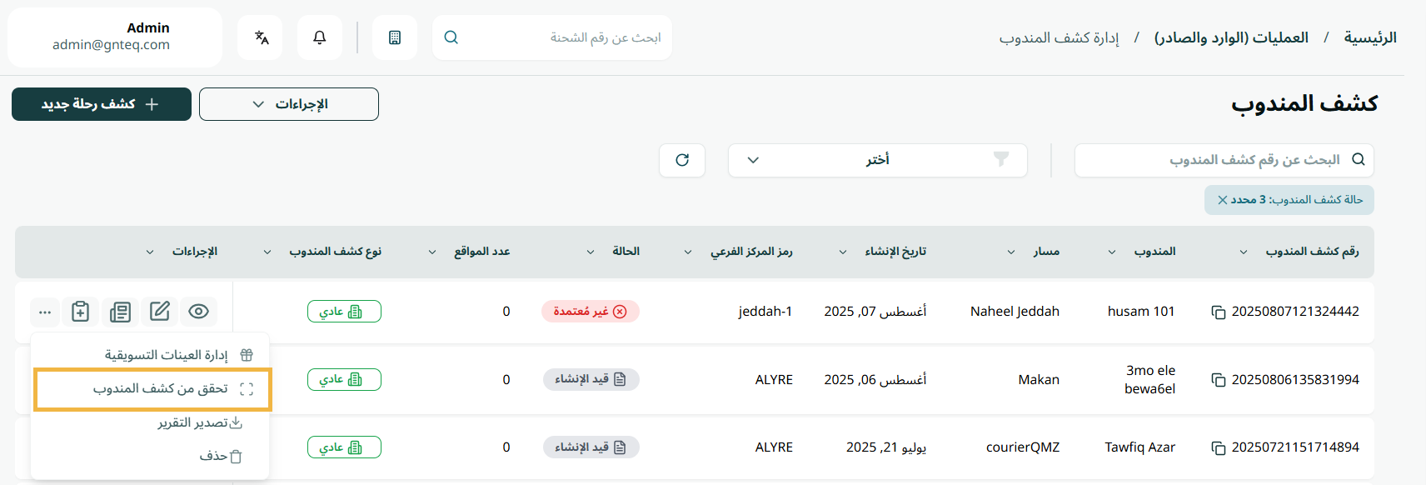Viewport: 1426px width, 485px height.
Task: Open documents icon in husam 101 row
Action: [120, 311]
